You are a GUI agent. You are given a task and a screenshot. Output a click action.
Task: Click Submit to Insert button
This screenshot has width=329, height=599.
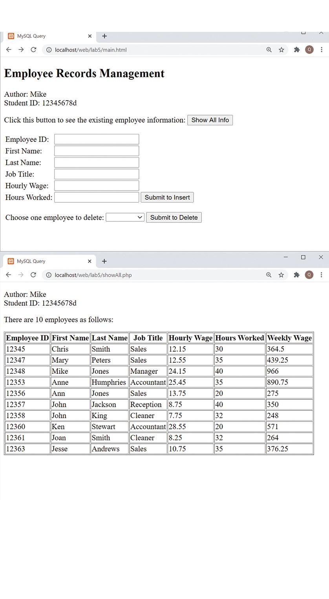click(x=167, y=197)
